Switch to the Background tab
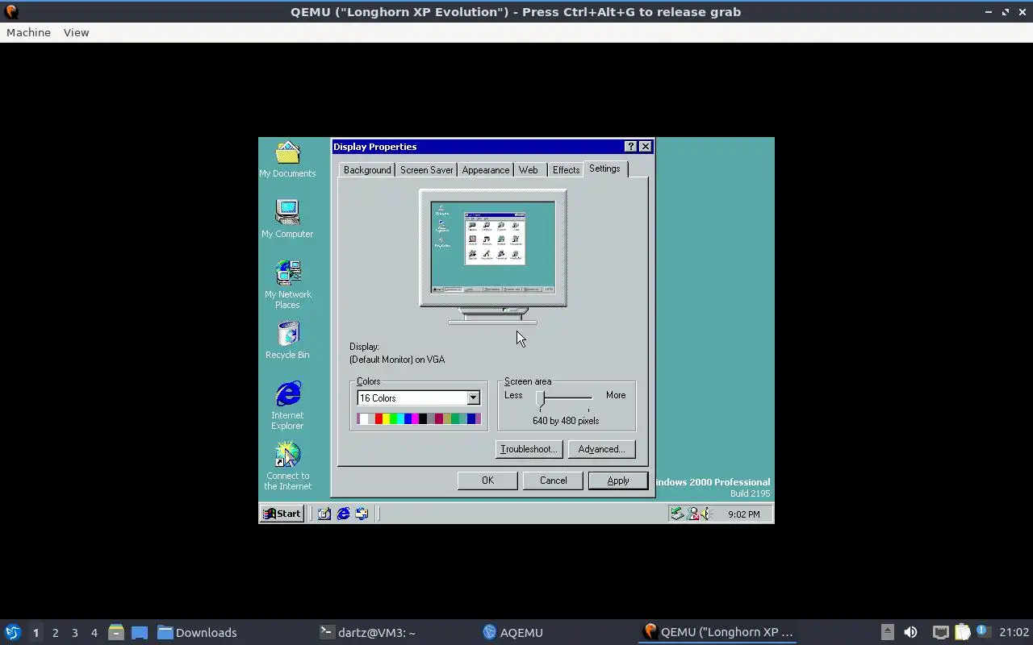This screenshot has width=1033, height=645. click(x=367, y=170)
